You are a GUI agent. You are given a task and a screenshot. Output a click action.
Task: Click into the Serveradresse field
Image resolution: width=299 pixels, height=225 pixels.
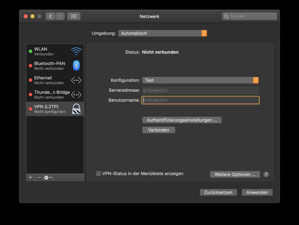(200, 90)
